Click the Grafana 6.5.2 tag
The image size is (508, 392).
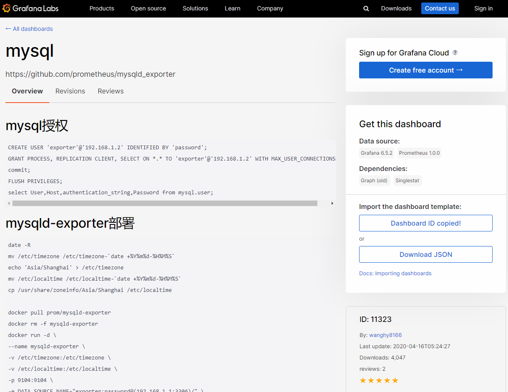[x=377, y=153]
